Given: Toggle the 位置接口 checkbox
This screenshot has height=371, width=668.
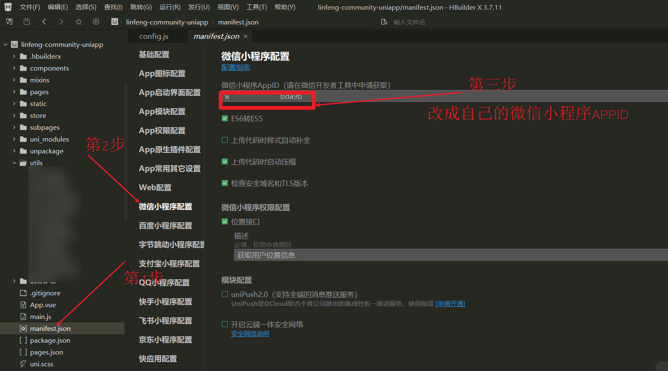Looking at the screenshot, I should (x=225, y=221).
